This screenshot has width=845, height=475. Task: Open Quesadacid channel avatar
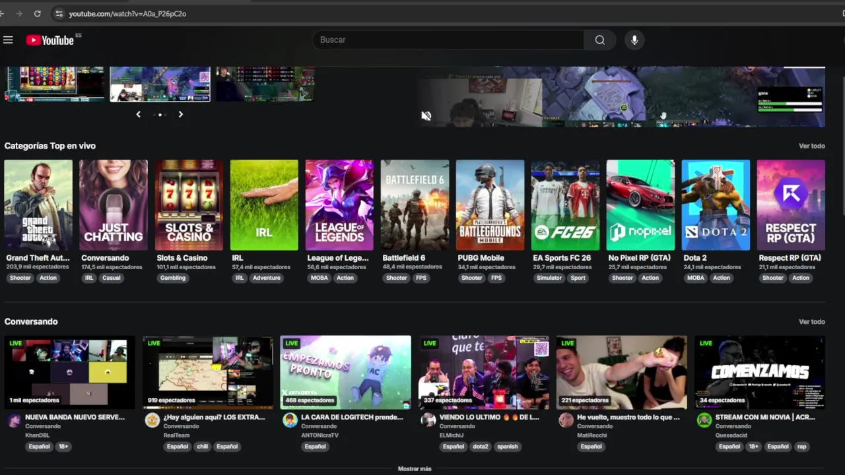click(704, 420)
